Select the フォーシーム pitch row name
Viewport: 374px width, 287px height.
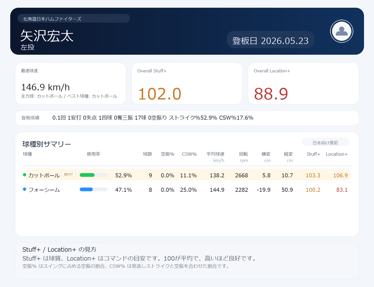pyautogui.click(x=44, y=190)
